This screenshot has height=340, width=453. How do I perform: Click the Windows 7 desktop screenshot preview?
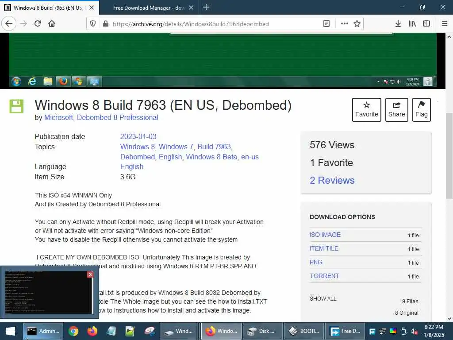(x=223, y=59)
